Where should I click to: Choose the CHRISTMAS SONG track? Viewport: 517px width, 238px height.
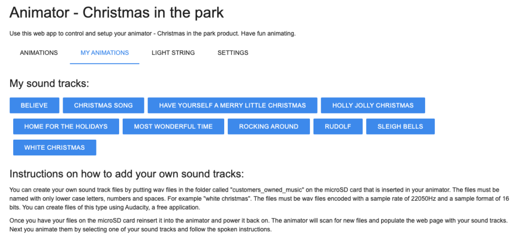[x=104, y=105]
